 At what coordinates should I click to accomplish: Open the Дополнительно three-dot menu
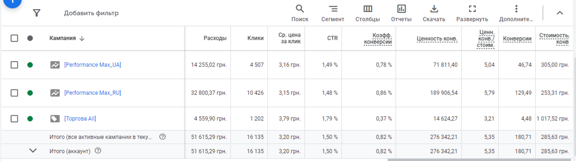tap(516, 13)
